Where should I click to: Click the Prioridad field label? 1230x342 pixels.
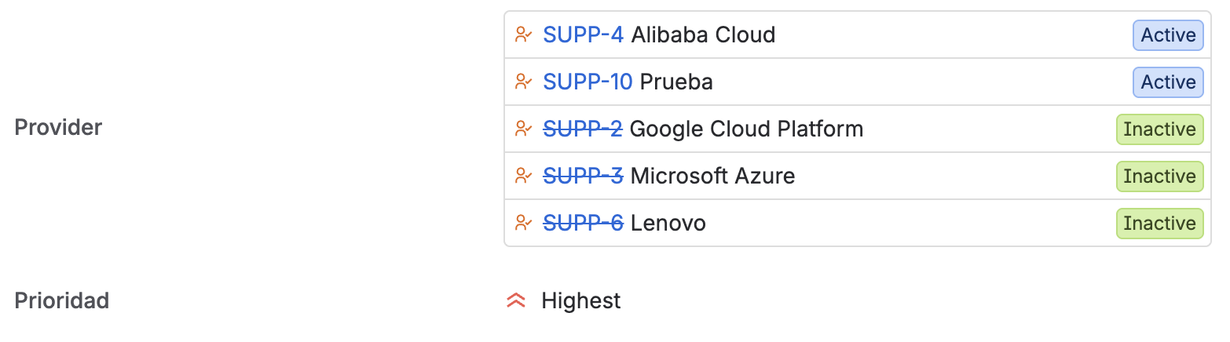pyautogui.click(x=61, y=300)
